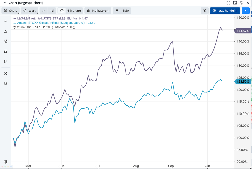Click the sparkle icon button in toolbar

205,11
